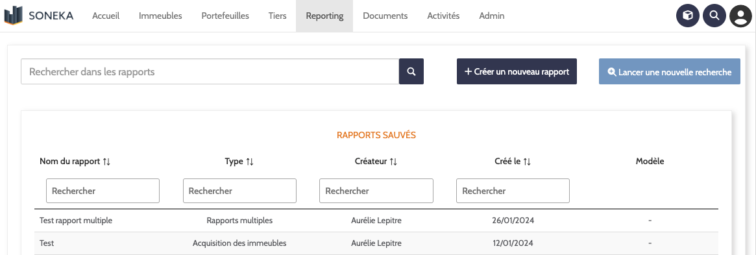Open Admin menu
The width and height of the screenshot is (756, 255).
coord(492,16)
